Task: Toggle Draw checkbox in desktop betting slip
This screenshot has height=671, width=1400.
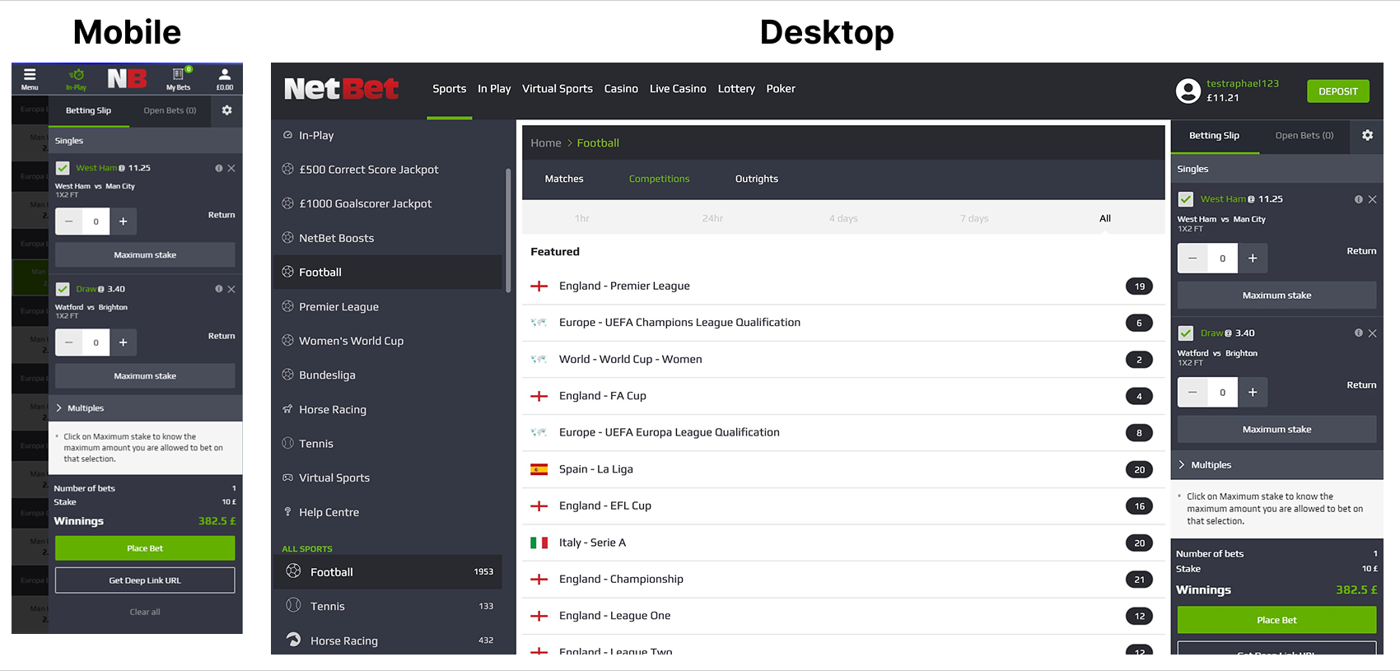Action: (x=1186, y=333)
